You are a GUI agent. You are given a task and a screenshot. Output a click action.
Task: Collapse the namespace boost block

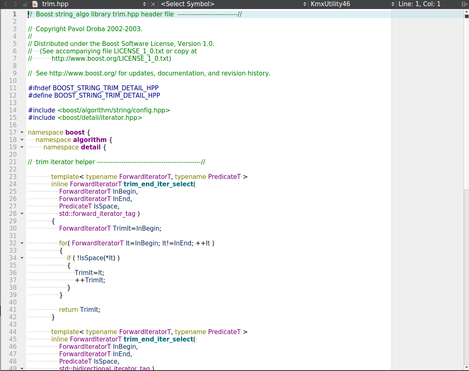click(22, 133)
